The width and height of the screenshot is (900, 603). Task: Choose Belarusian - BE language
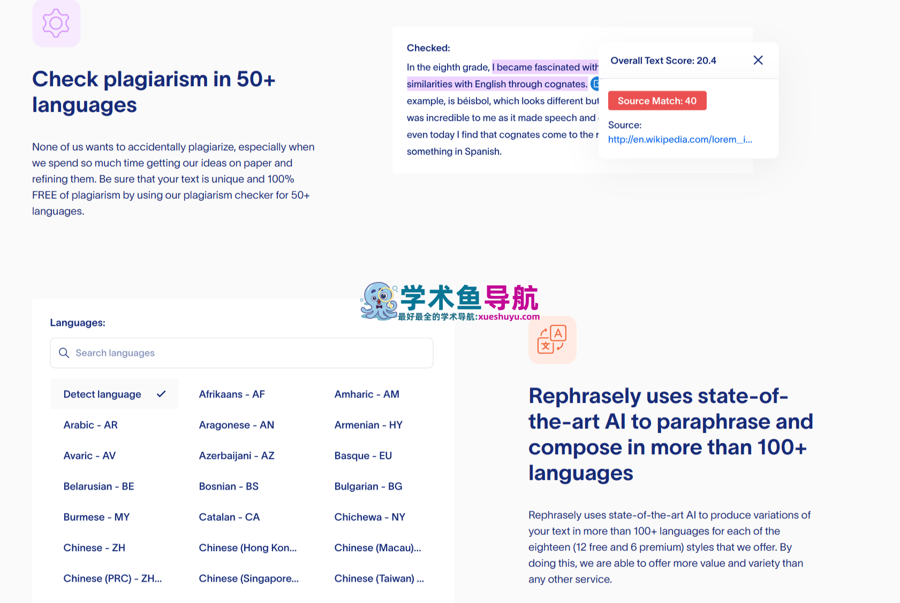click(x=99, y=486)
